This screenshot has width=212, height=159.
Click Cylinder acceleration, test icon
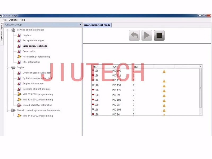19,73
